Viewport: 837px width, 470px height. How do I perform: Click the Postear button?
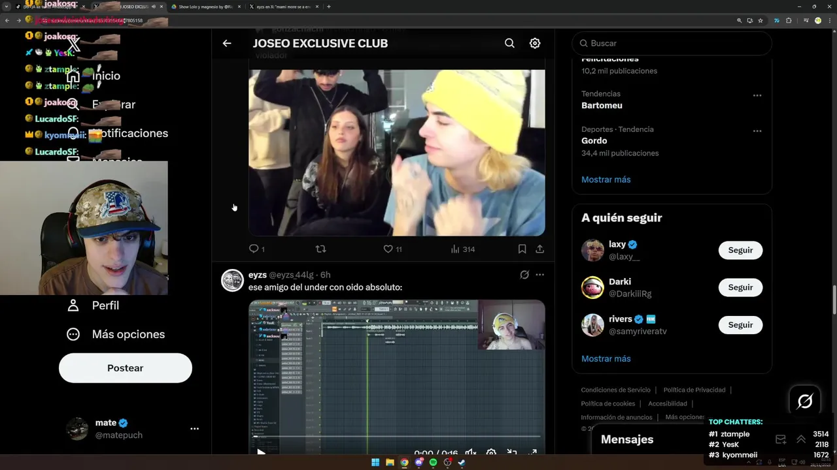pyautogui.click(x=126, y=368)
